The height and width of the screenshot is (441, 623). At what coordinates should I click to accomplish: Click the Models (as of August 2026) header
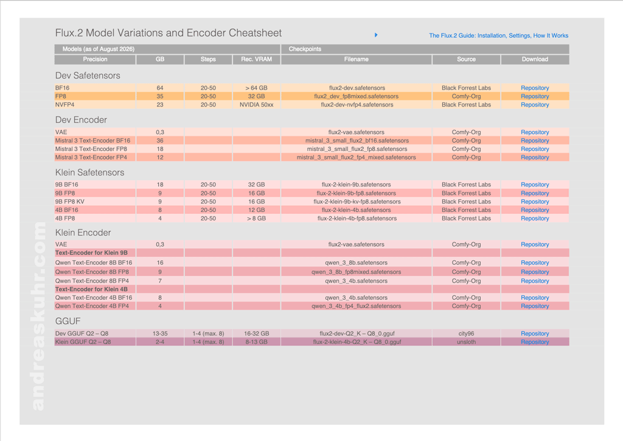coord(167,49)
